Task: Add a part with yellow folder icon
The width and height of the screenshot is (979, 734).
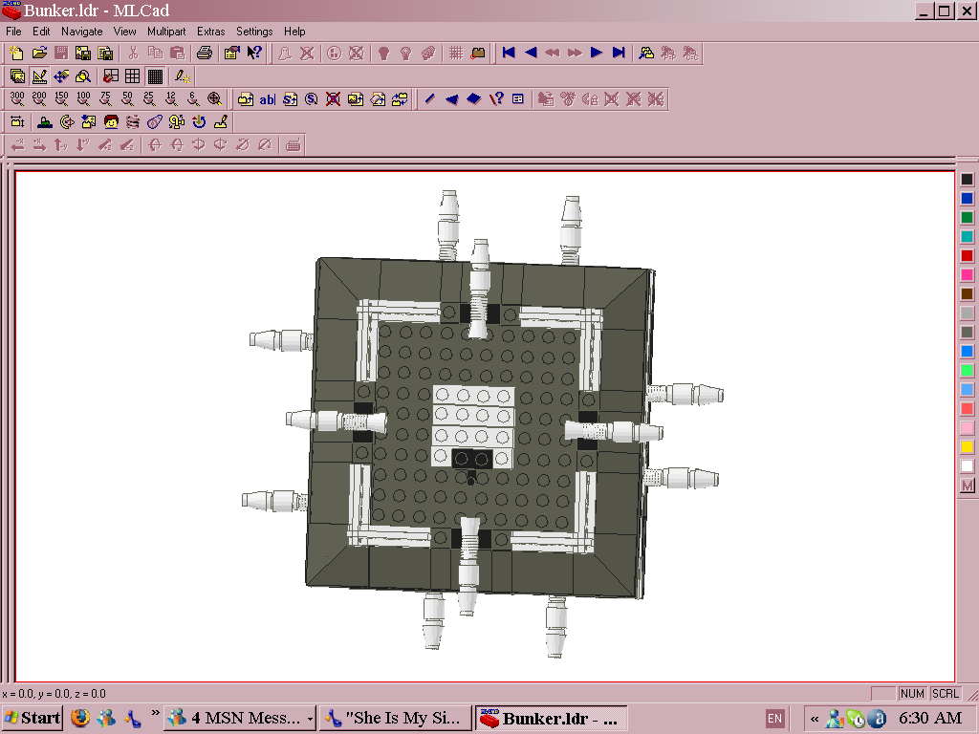Action: tap(246, 98)
